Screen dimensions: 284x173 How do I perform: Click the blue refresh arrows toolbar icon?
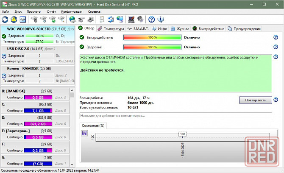5,20
